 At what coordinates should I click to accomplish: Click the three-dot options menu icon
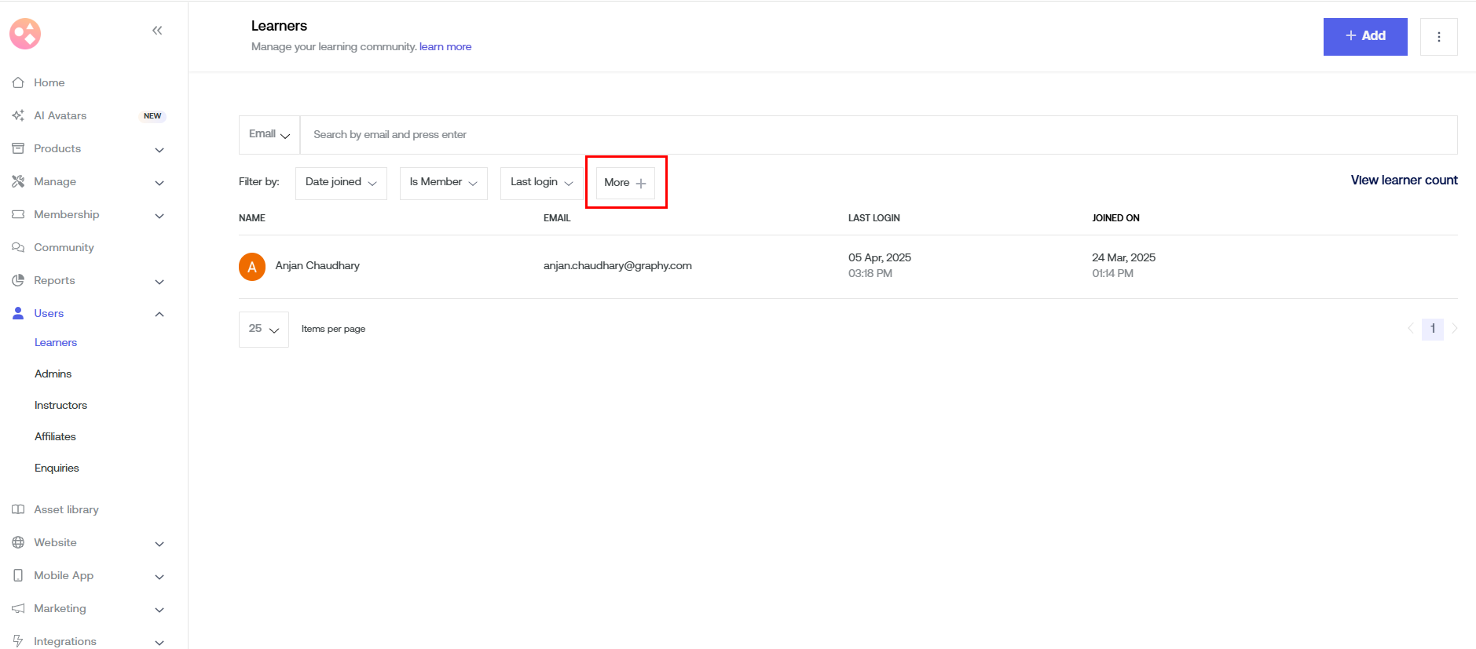pos(1438,37)
